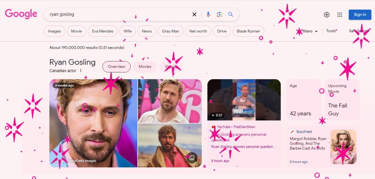The image size is (375, 179).
Task: Open BuzzFeed Barbie Cast As Dolls article
Action: click(x=308, y=143)
